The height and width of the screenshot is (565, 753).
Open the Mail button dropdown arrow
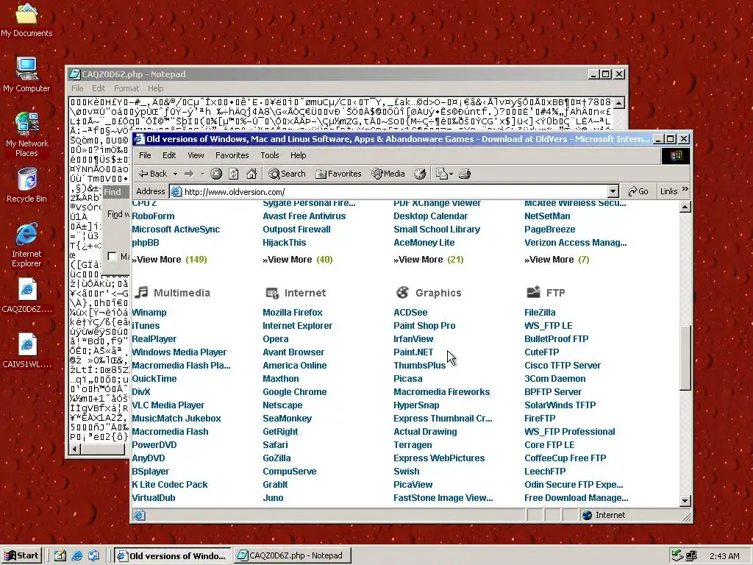click(x=451, y=174)
